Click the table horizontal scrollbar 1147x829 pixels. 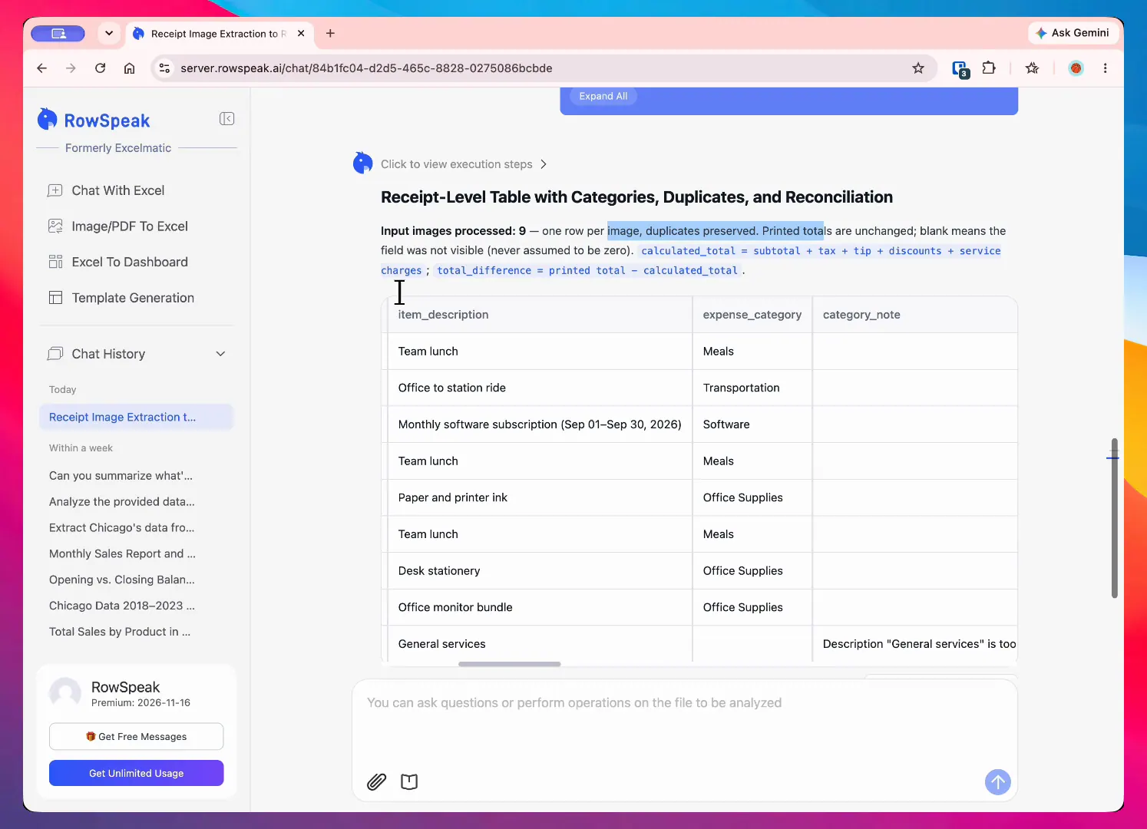click(510, 664)
